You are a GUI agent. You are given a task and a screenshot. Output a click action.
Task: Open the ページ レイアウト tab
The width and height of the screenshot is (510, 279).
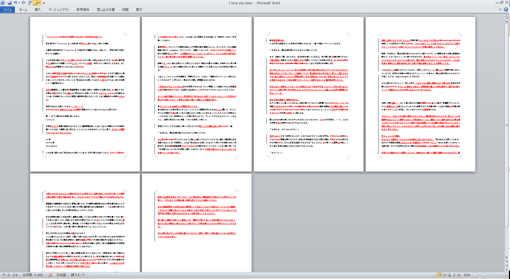click(59, 10)
